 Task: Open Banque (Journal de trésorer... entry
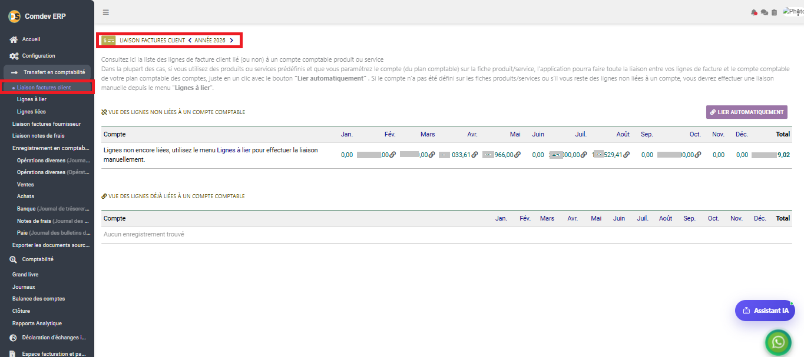tap(54, 209)
